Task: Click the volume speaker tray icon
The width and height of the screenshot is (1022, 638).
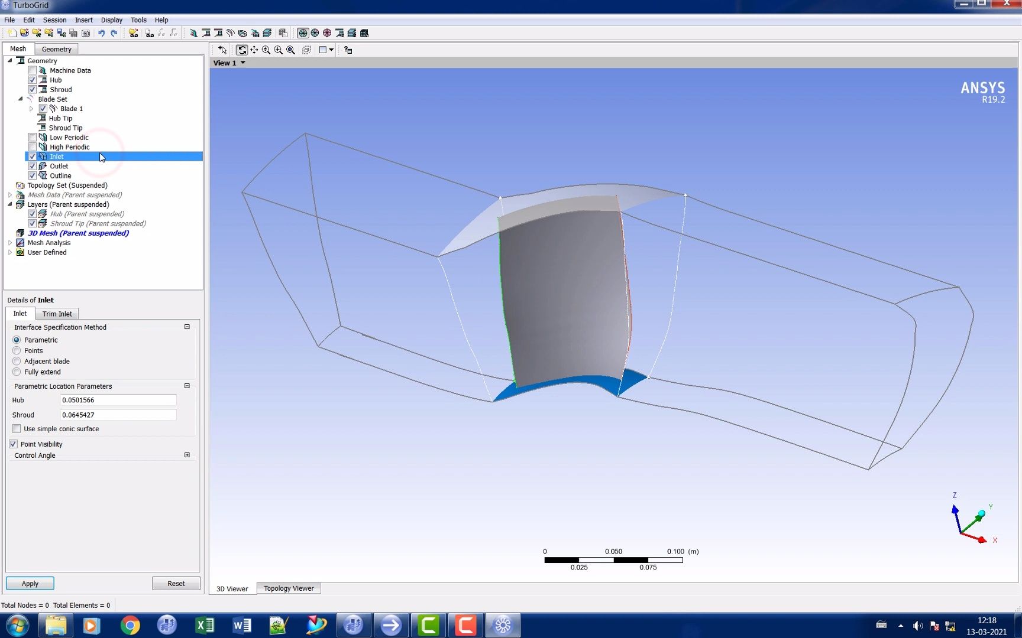Action: [917, 626]
